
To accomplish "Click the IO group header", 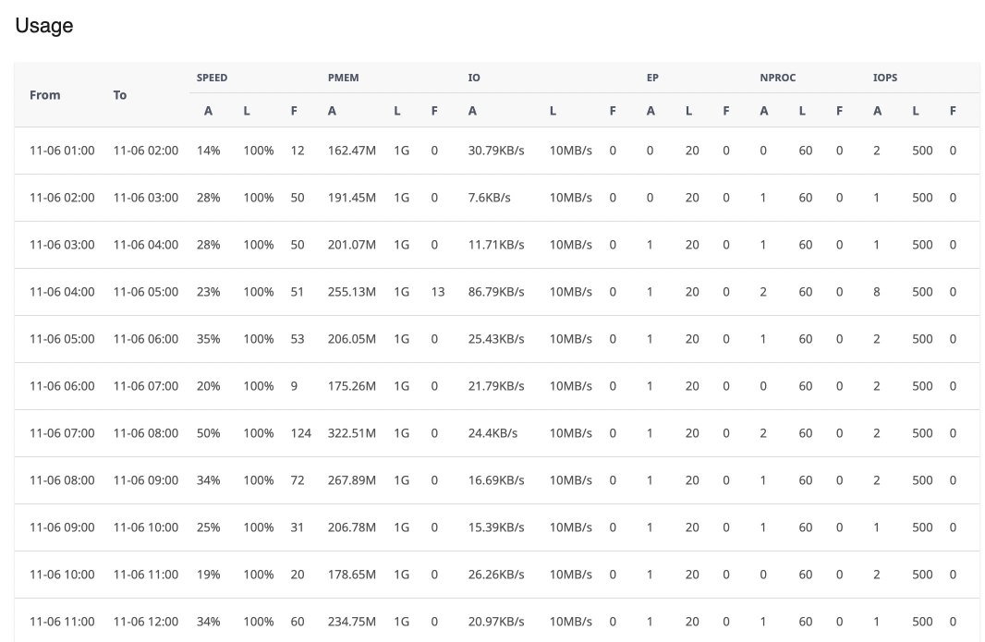I will 474,78.
